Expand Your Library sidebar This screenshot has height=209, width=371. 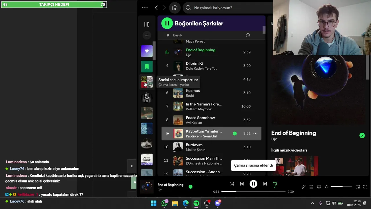pos(147,24)
